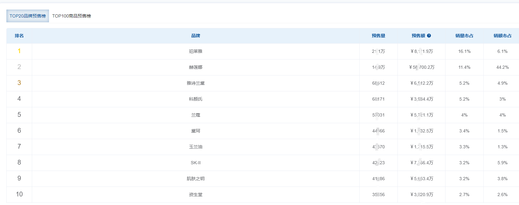Select brand 黛珂 in the table
The height and width of the screenshot is (205, 519).
click(196, 131)
